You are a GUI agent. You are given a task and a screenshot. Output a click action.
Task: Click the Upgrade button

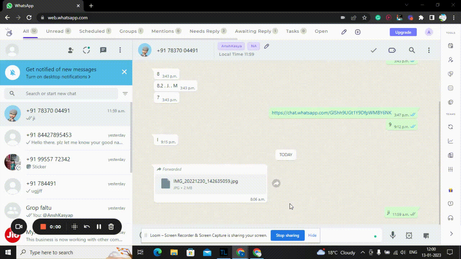(x=403, y=32)
